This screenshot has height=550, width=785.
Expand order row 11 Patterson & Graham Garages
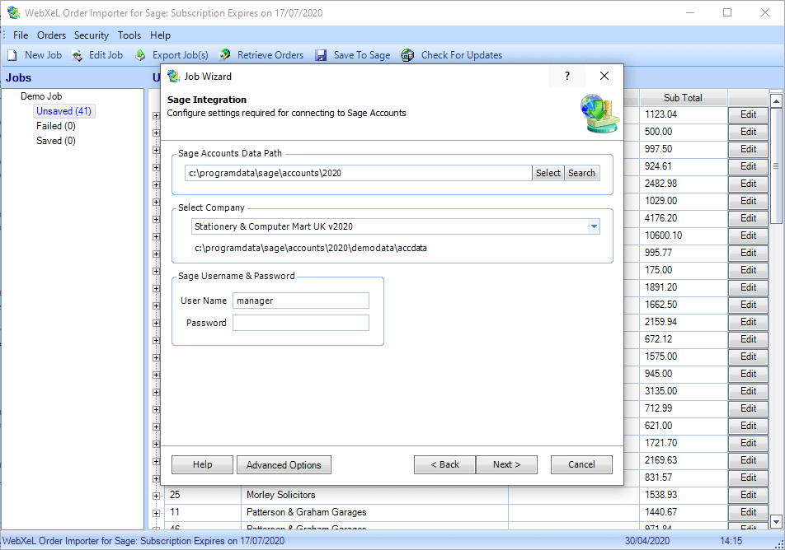[x=156, y=513]
